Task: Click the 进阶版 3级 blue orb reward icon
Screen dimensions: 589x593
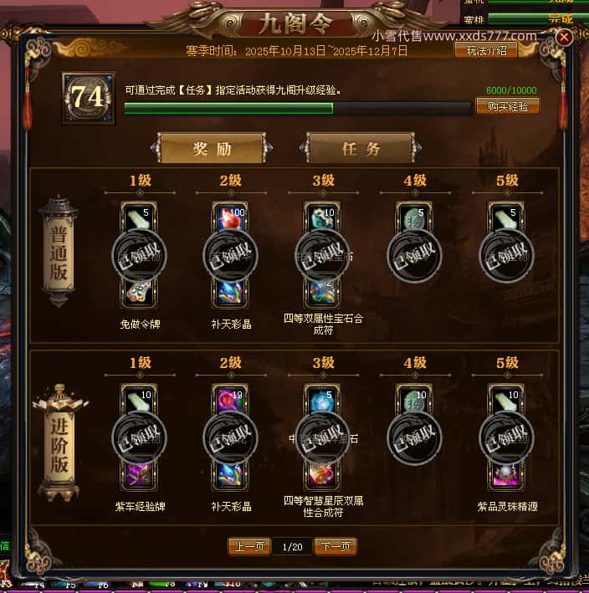Action: (x=322, y=399)
